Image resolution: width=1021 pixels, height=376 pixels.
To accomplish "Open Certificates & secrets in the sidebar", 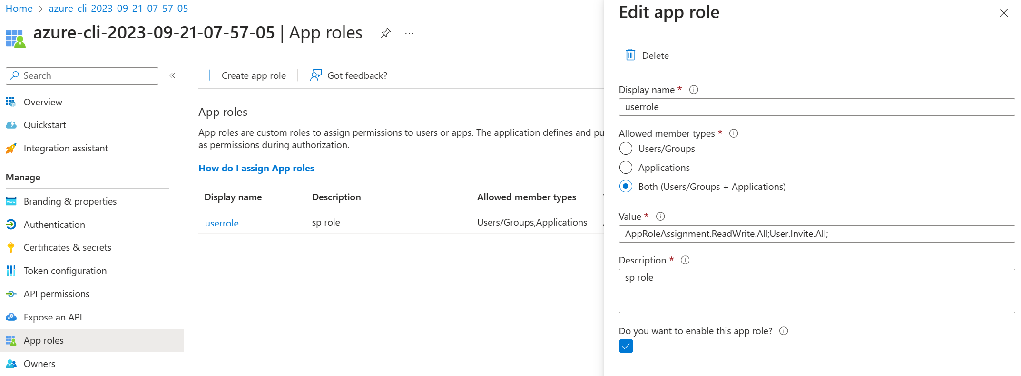I will (67, 247).
